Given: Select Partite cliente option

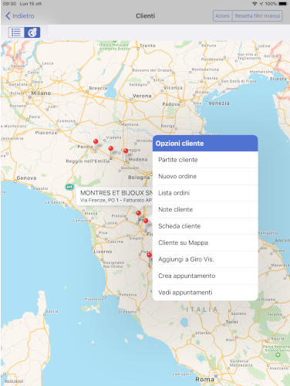Looking at the screenshot, I should [205, 160].
